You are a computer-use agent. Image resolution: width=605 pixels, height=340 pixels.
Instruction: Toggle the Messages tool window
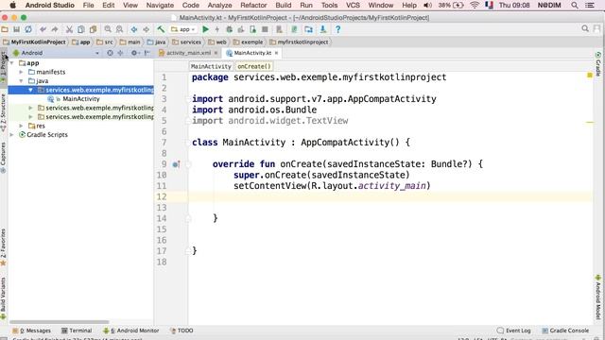[x=31, y=331]
